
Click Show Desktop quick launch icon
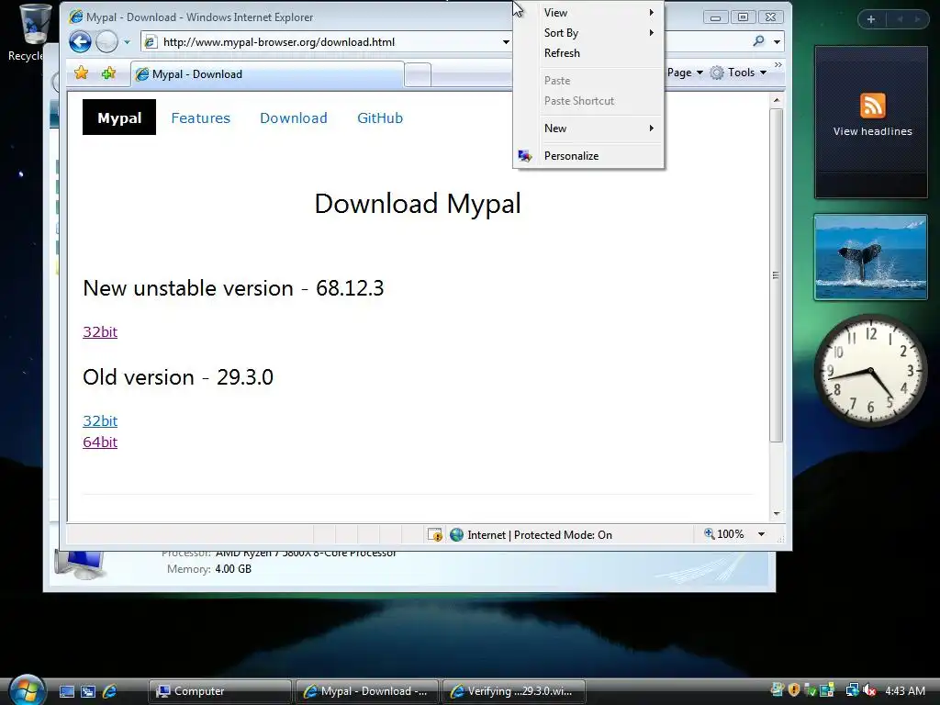[x=66, y=691]
